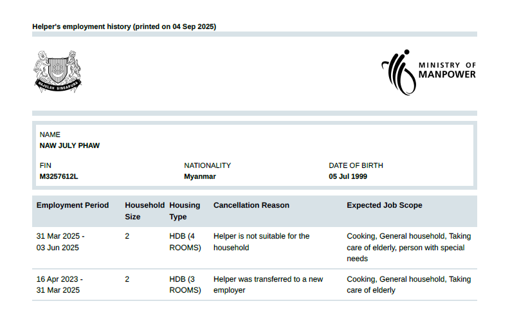Viewport: 510px width, 328px height.
Task: Click the nationality value Myanmar
Action: click(x=200, y=176)
